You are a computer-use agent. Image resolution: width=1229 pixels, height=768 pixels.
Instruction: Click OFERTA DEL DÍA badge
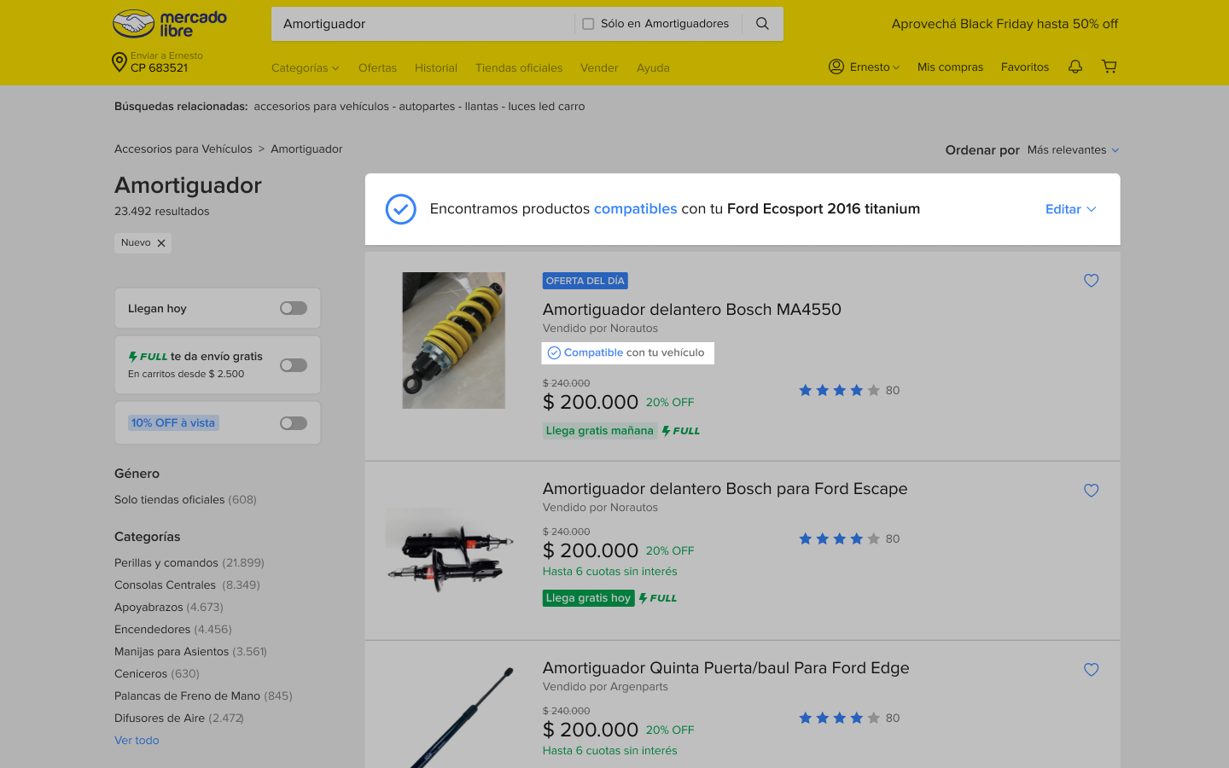point(585,281)
